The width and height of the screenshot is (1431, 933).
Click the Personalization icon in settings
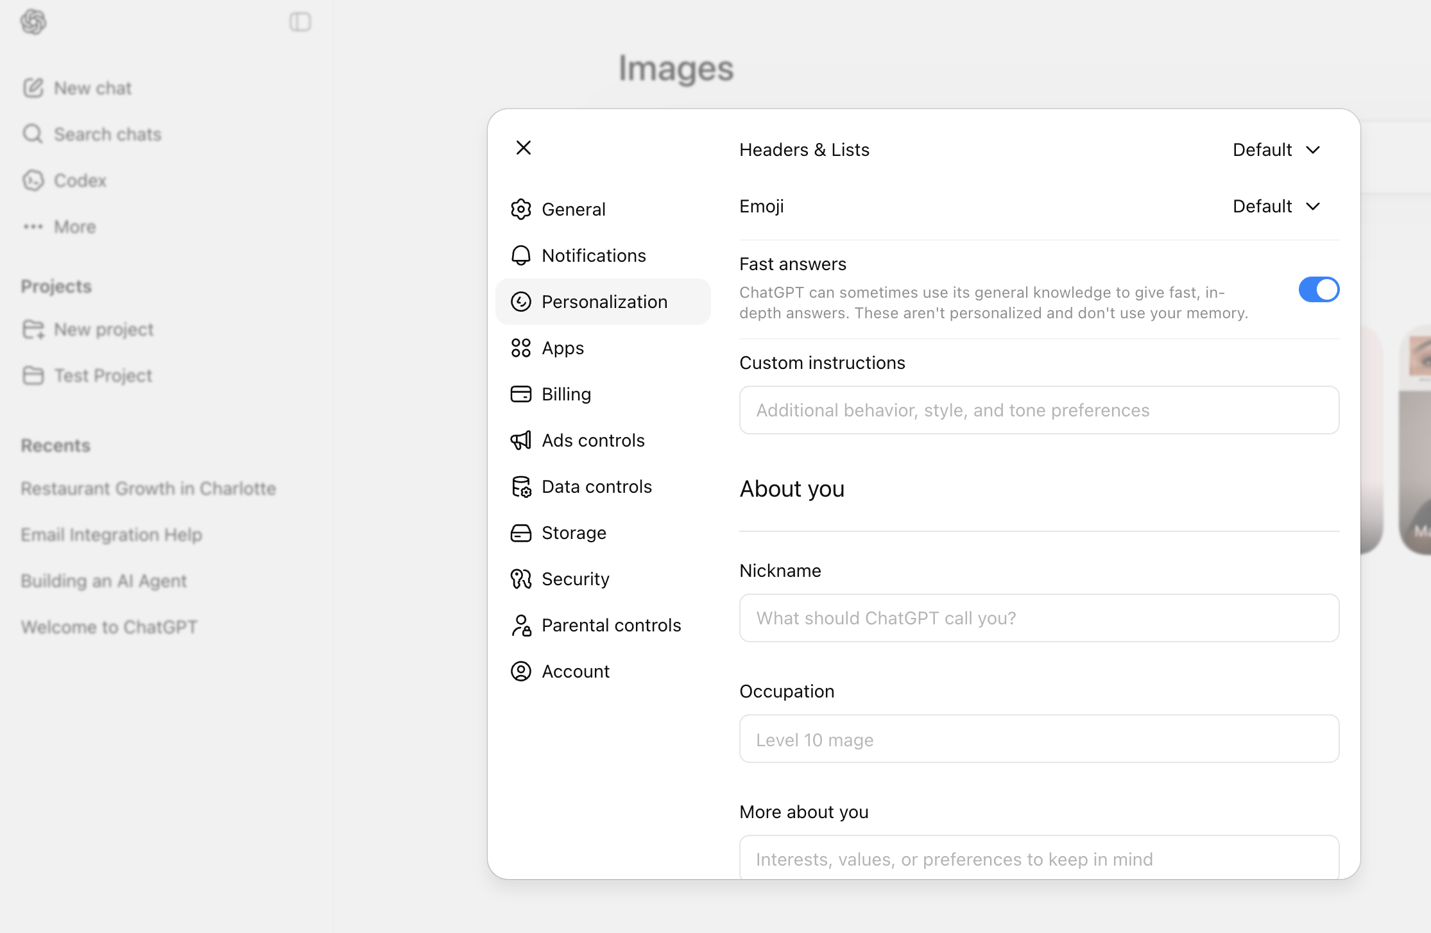521,302
